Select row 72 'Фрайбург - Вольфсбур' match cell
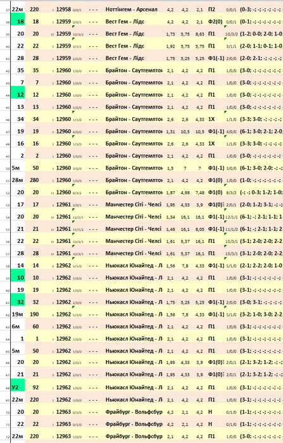This screenshot has height=443, width=283. coord(134,436)
